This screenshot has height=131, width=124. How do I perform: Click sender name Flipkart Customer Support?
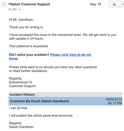(x=29, y=4)
